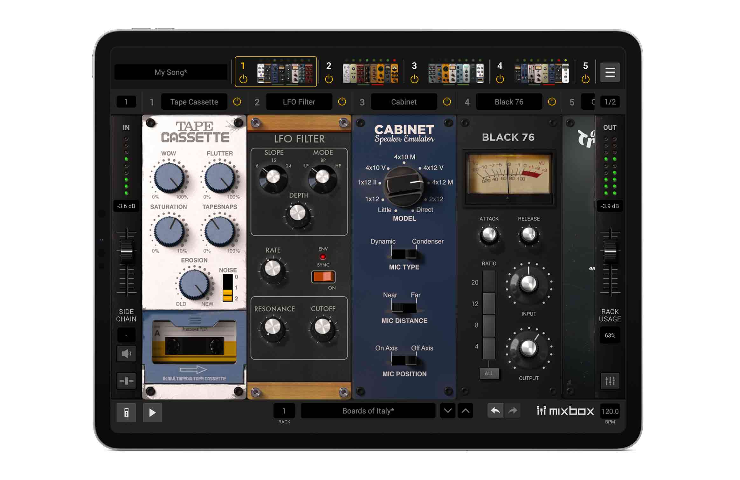This screenshot has height=480, width=740.
Task: Open the Boards of Italy* preset list
Action: [368, 411]
